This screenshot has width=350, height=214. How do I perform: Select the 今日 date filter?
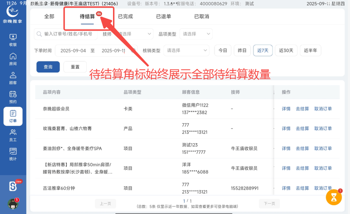[222, 50]
